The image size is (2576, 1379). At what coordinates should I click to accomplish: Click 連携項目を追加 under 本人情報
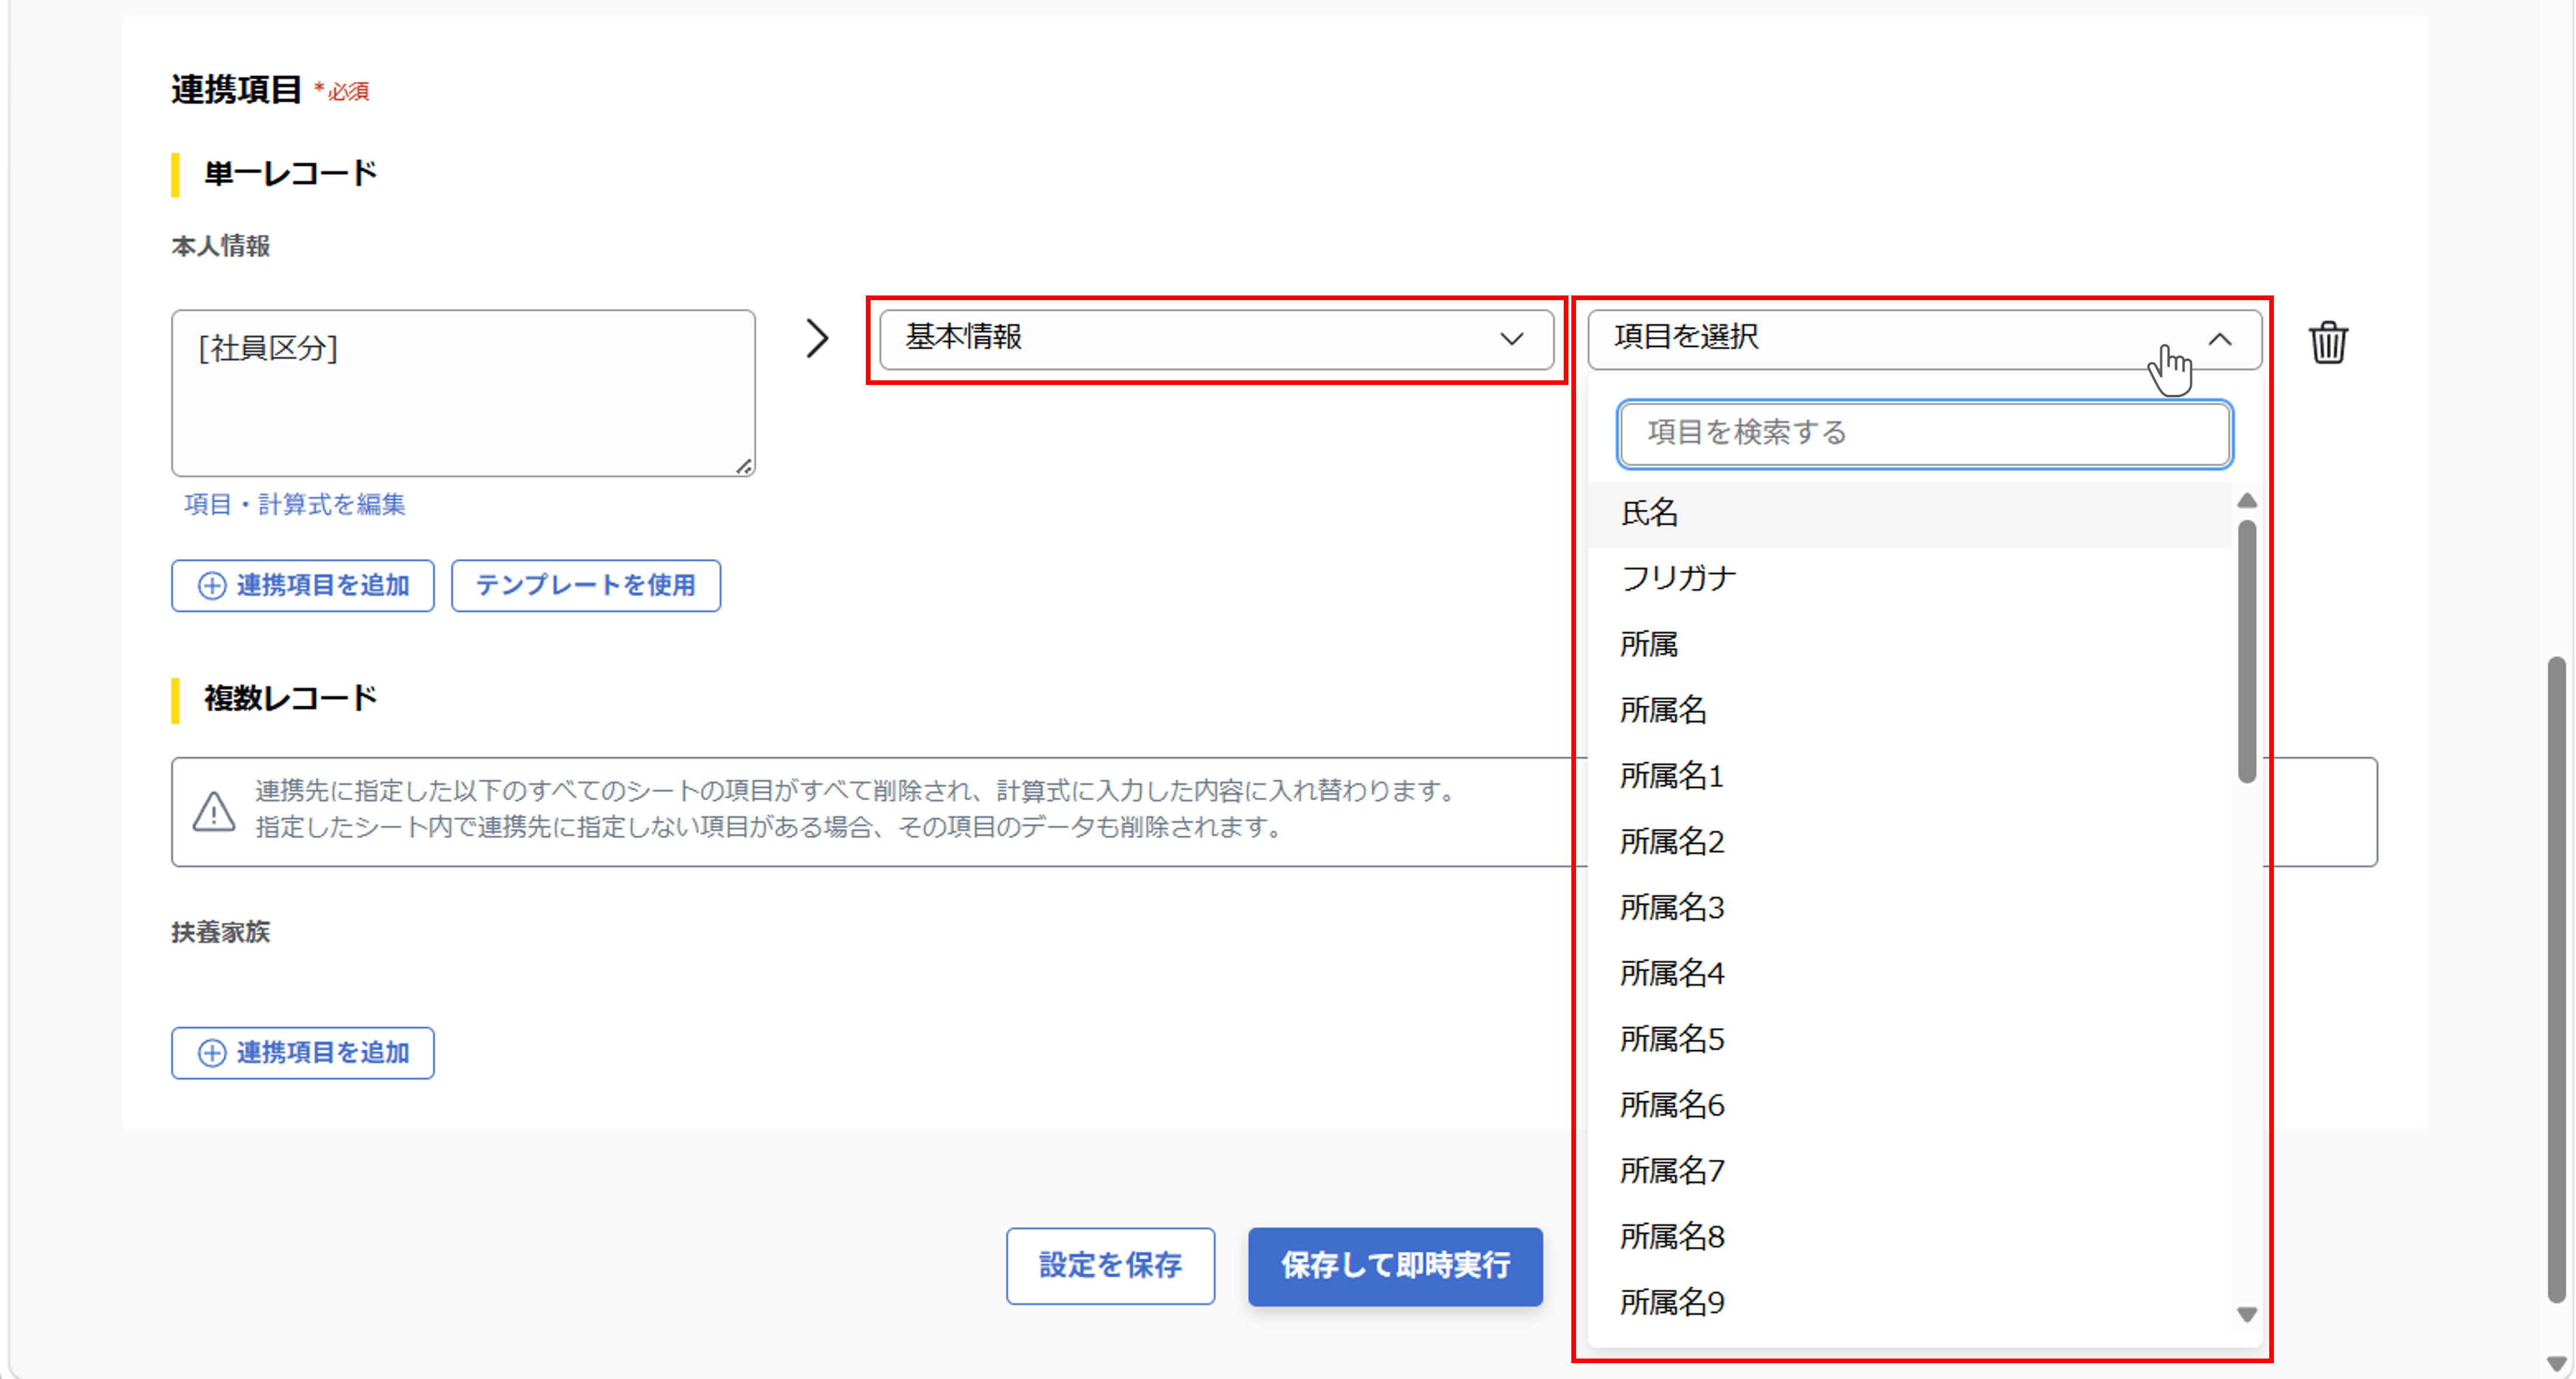(x=303, y=586)
